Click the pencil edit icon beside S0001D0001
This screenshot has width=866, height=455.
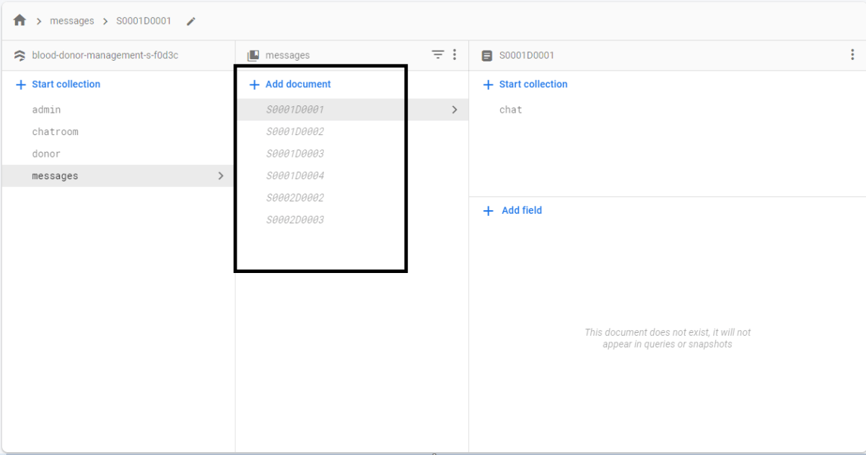coord(191,21)
